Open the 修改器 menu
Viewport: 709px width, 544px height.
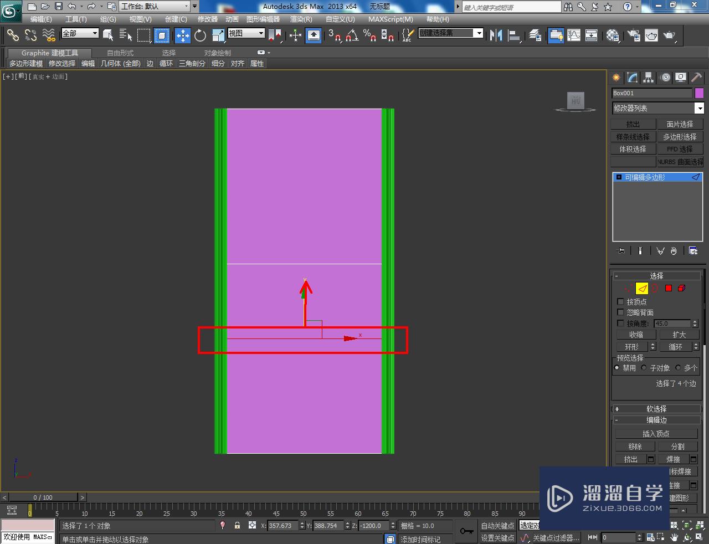[x=208, y=19]
